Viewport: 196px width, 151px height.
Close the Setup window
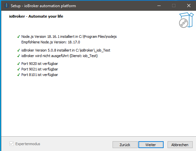(x=189, y=6)
